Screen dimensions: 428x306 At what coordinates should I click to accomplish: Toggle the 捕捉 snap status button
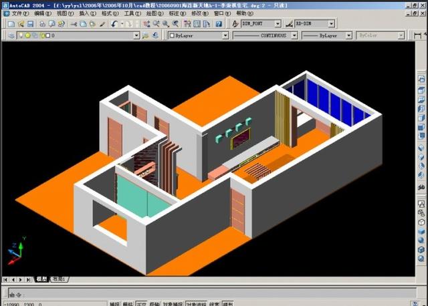coord(114,304)
